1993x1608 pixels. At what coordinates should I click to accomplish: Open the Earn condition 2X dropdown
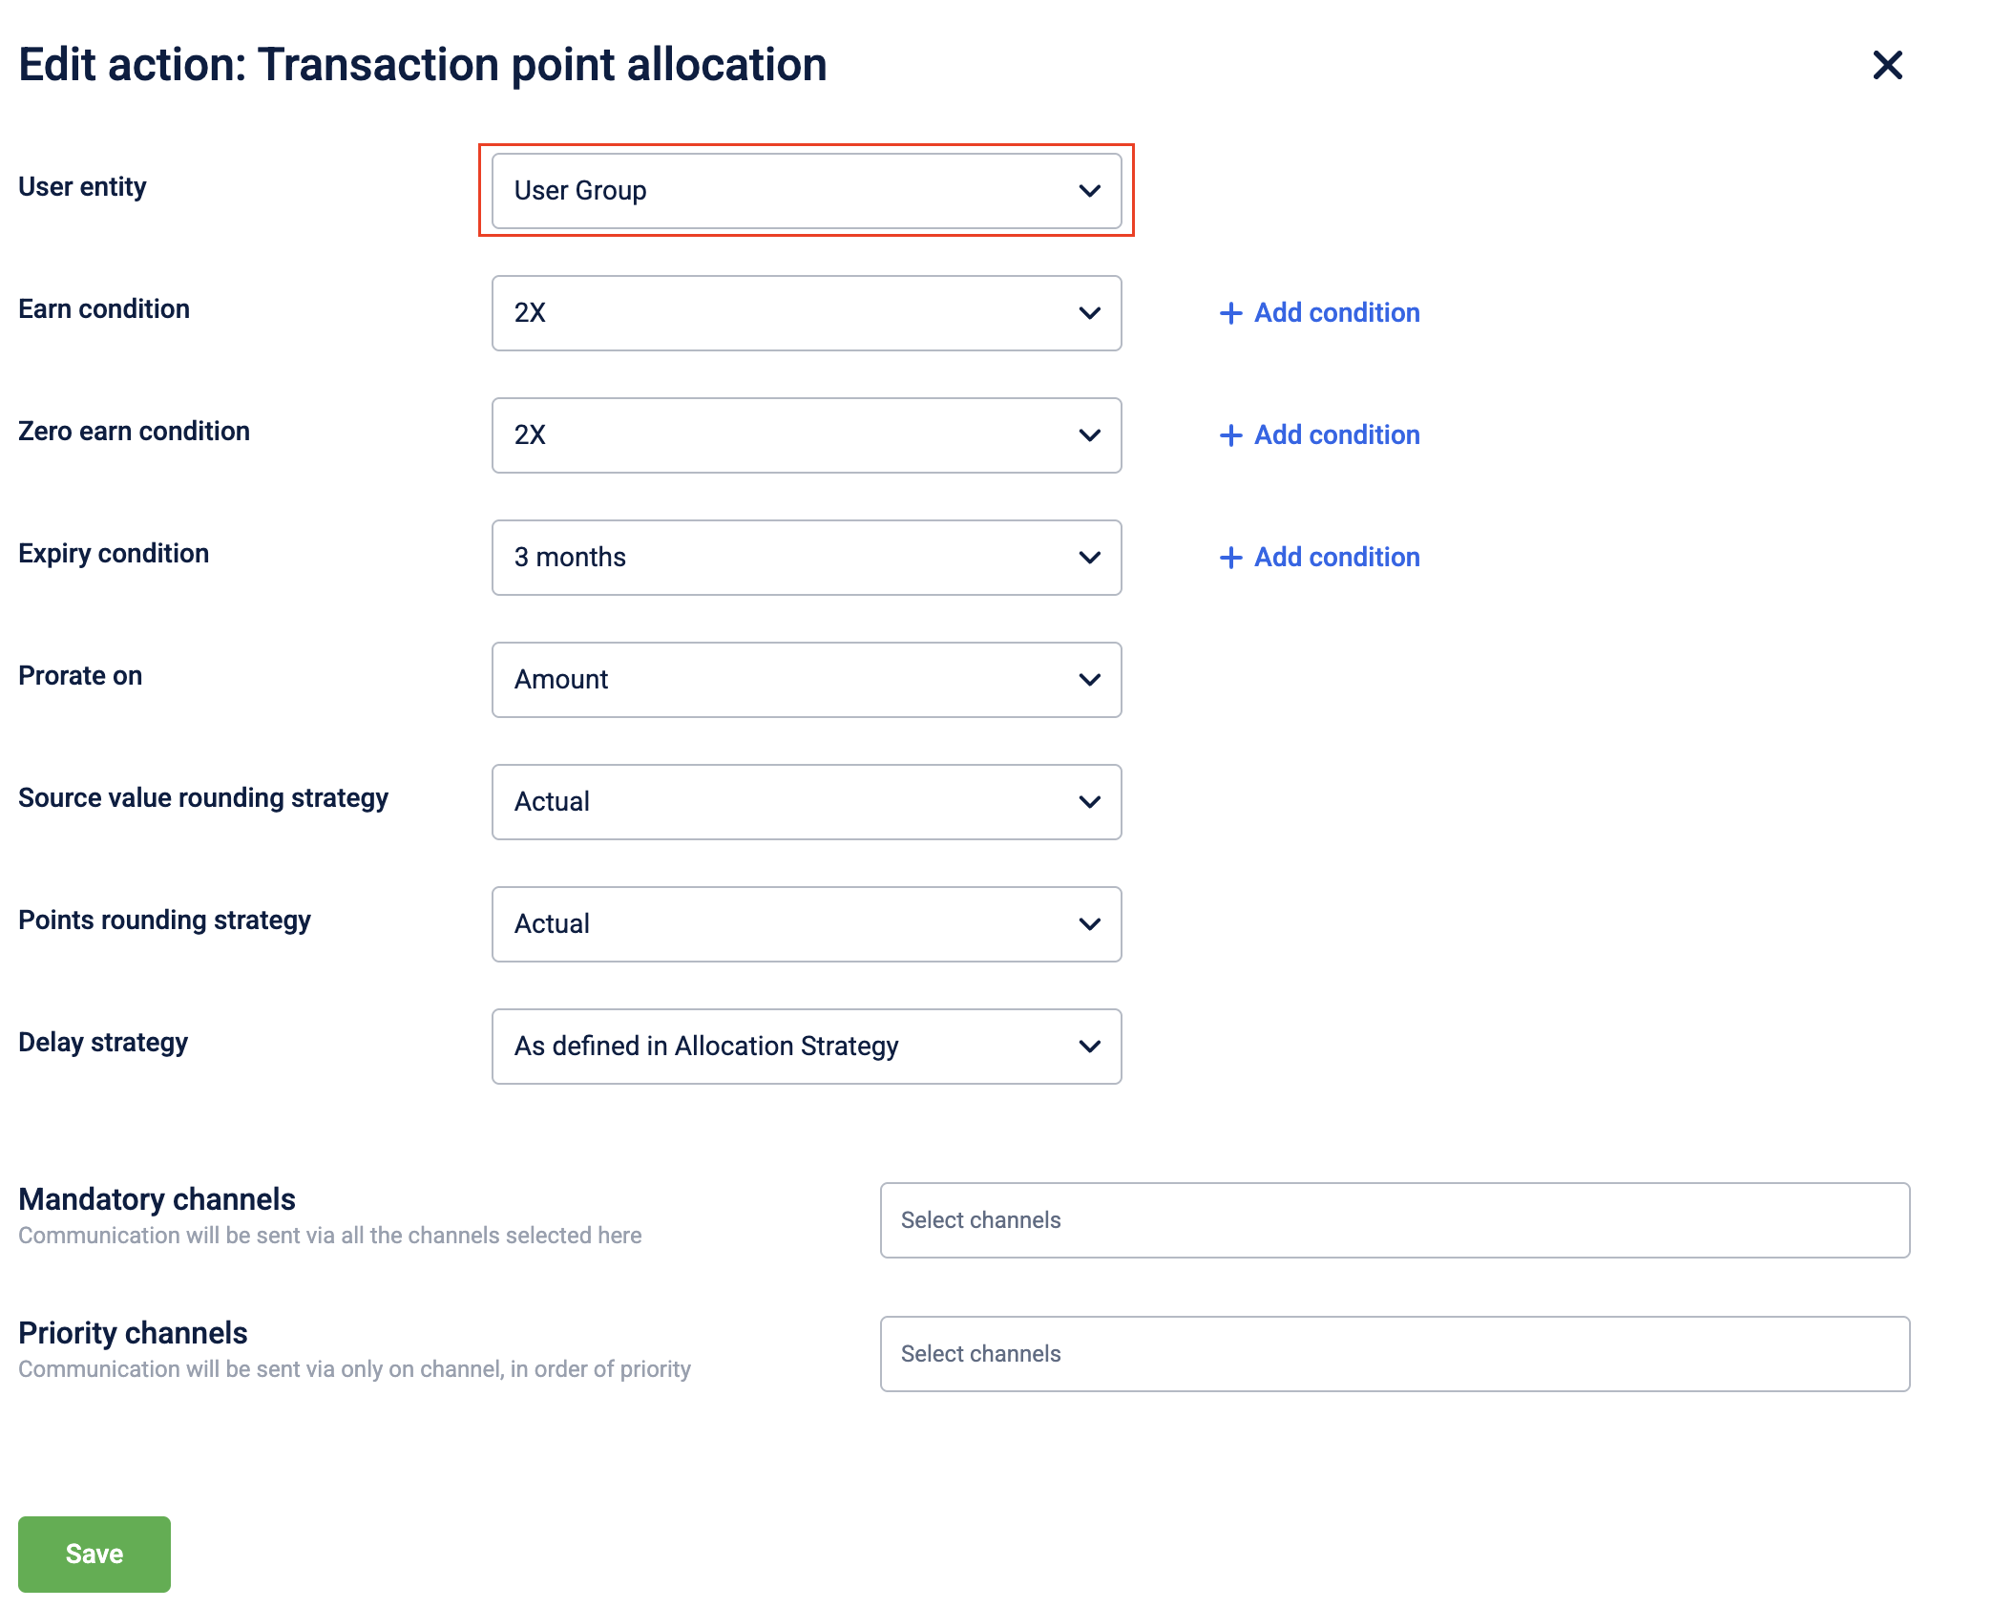point(807,313)
